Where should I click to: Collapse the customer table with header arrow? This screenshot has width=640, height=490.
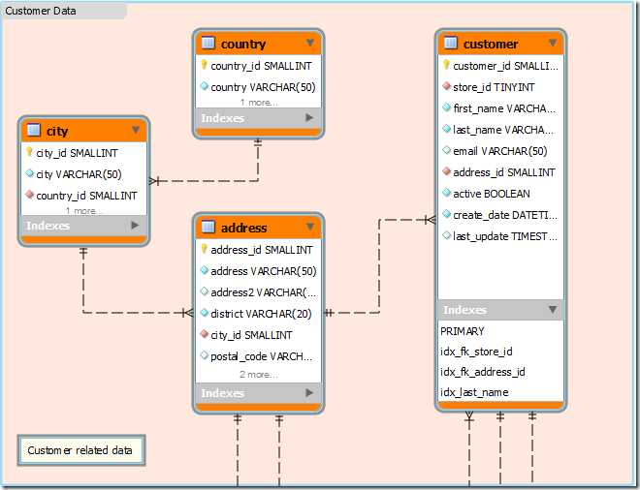tap(553, 43)
